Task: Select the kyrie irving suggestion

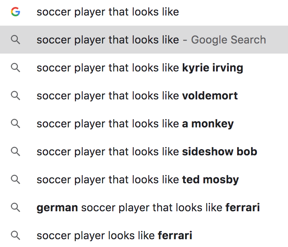Action: [144, 68]
